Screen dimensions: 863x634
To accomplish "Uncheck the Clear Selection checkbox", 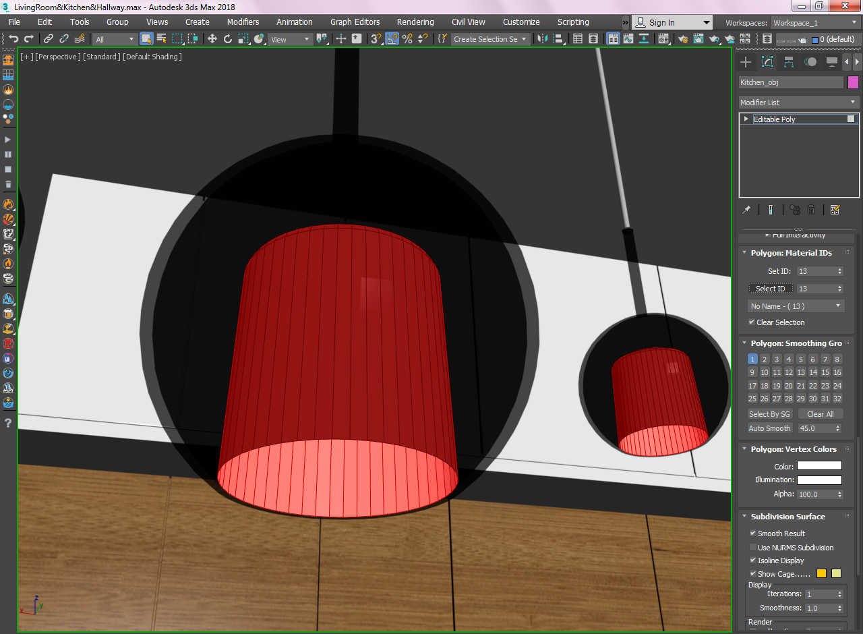I will (752, 322).
